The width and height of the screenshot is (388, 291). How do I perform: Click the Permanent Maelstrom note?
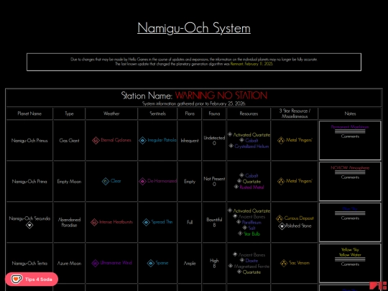(x=350, y=127)
